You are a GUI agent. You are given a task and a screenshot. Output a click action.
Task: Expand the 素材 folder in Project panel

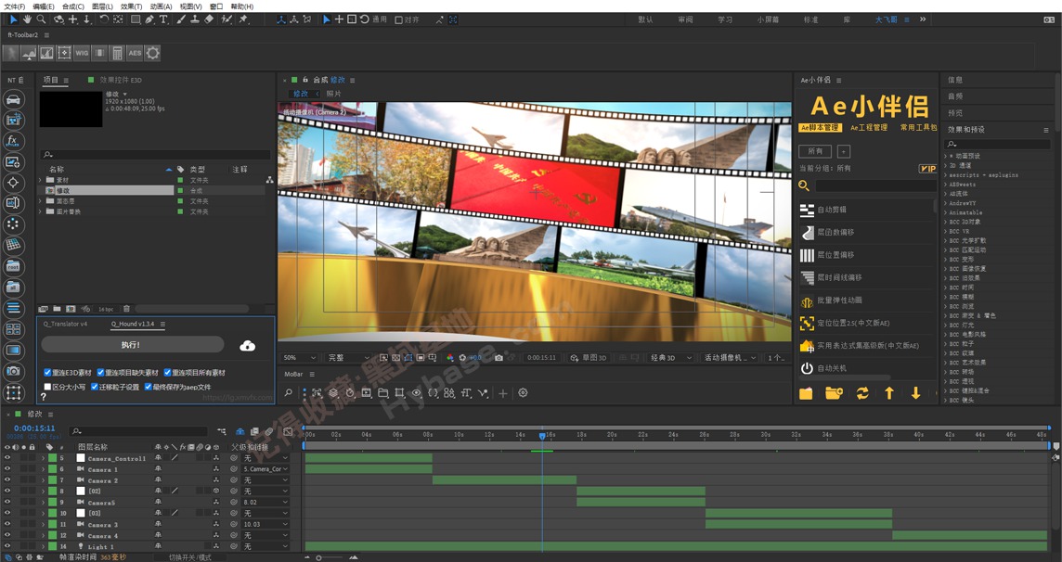point(42,180)
